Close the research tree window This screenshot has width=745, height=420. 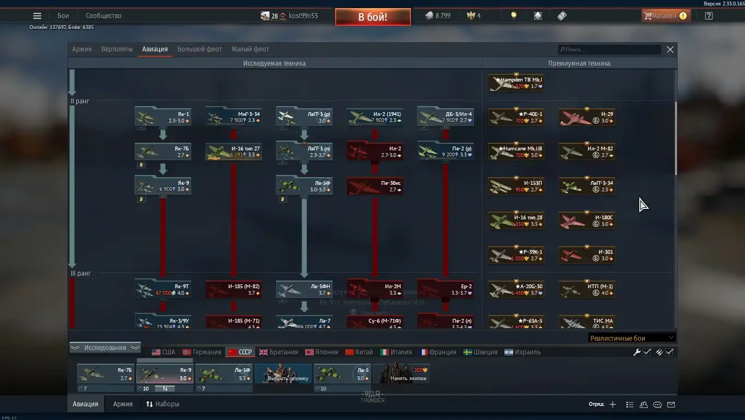(x=670, y=49)
